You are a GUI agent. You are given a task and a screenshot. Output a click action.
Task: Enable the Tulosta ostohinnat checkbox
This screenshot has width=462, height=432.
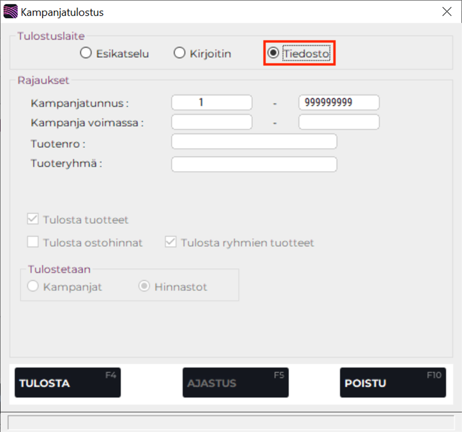[32, 243]
